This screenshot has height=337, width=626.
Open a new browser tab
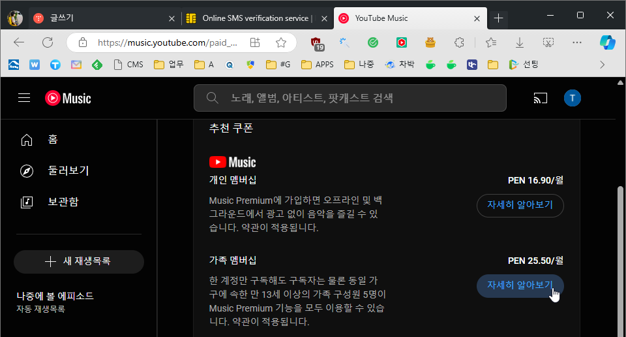498,18
